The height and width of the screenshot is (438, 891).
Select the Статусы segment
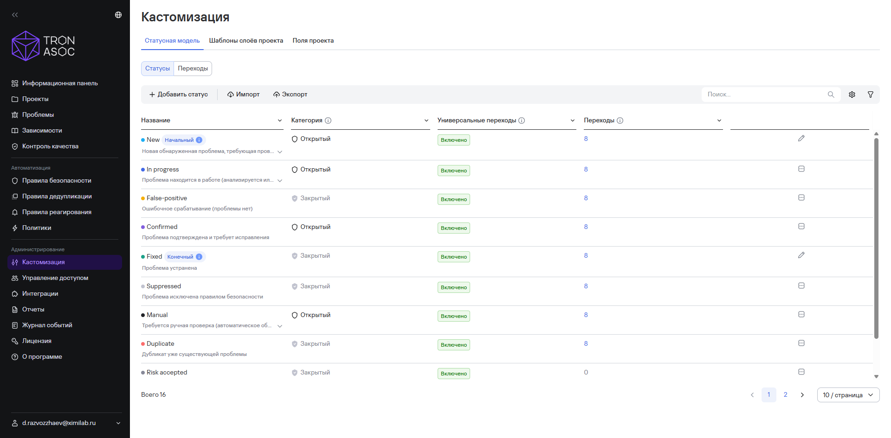[x=157, y=69]
